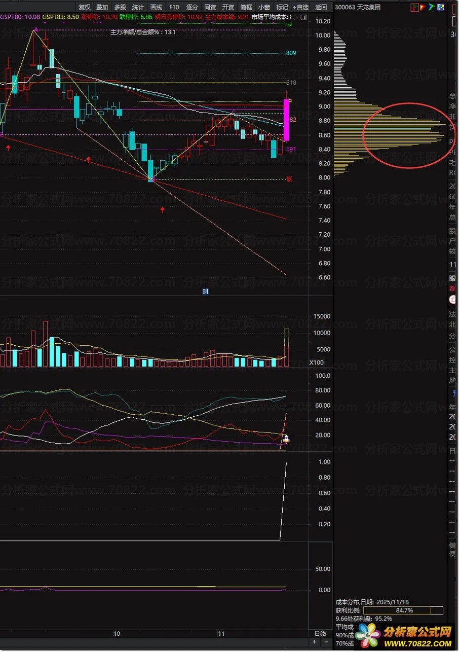Click the 复权 toolbar button
The image size is (460, 652).
tap(85, 7)
